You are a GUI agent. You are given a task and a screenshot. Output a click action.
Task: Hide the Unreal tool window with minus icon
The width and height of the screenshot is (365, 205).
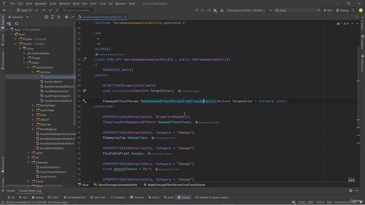(357, 191)
